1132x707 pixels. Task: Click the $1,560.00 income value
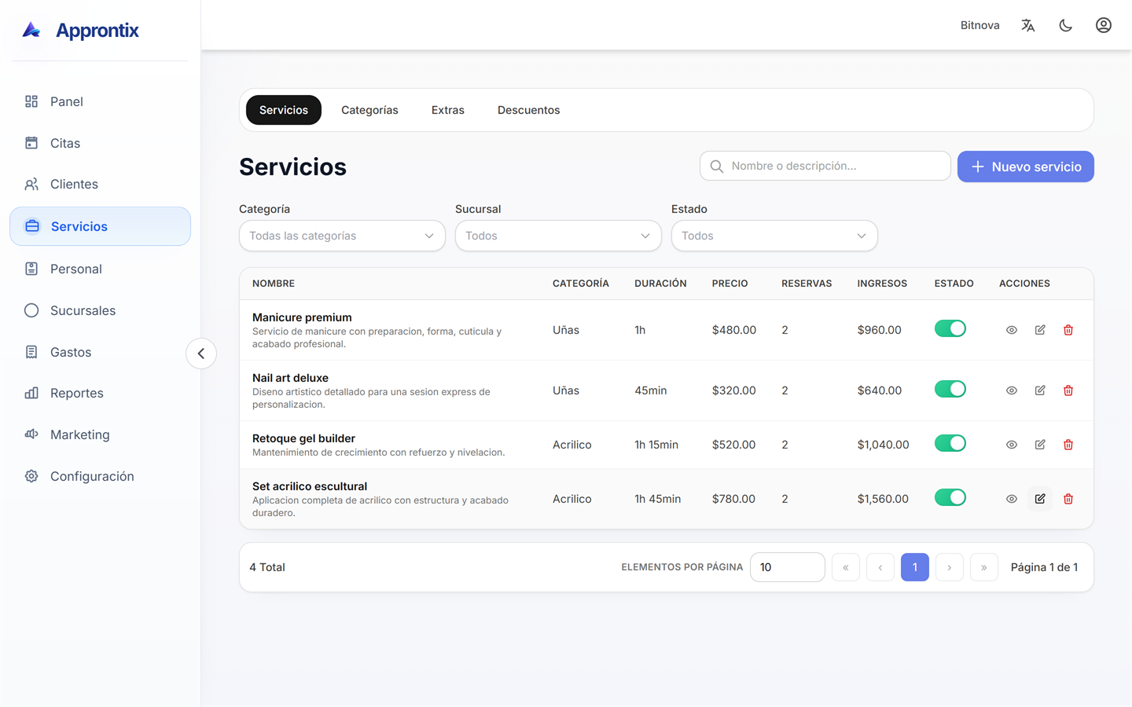883,499
